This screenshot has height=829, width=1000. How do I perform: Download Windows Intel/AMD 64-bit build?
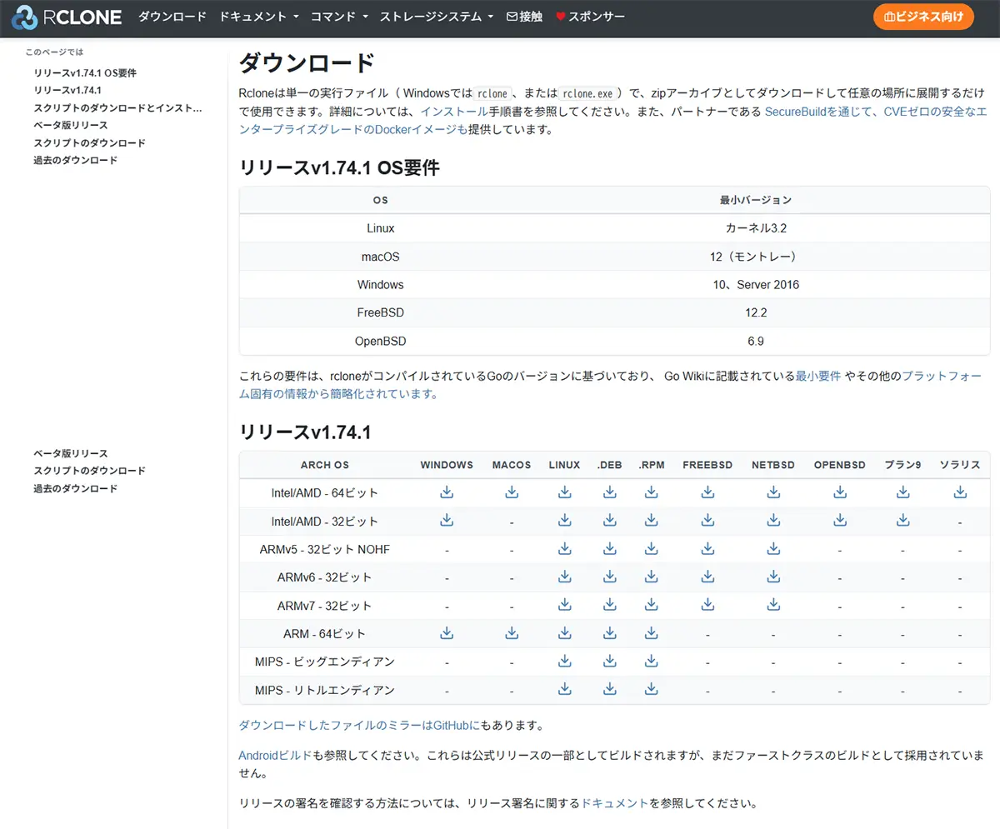point(447,492)
